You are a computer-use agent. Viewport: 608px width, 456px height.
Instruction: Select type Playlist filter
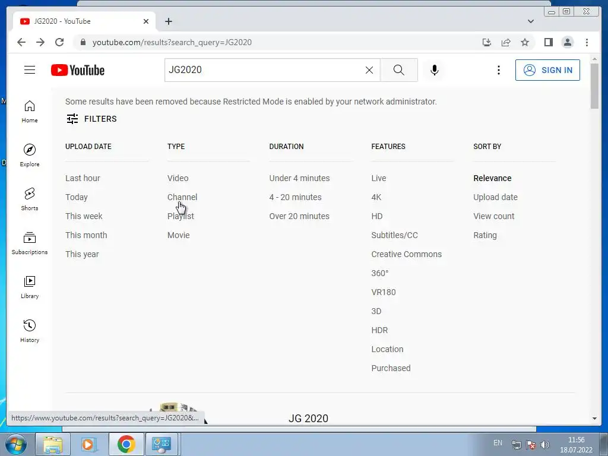point(180,216)
